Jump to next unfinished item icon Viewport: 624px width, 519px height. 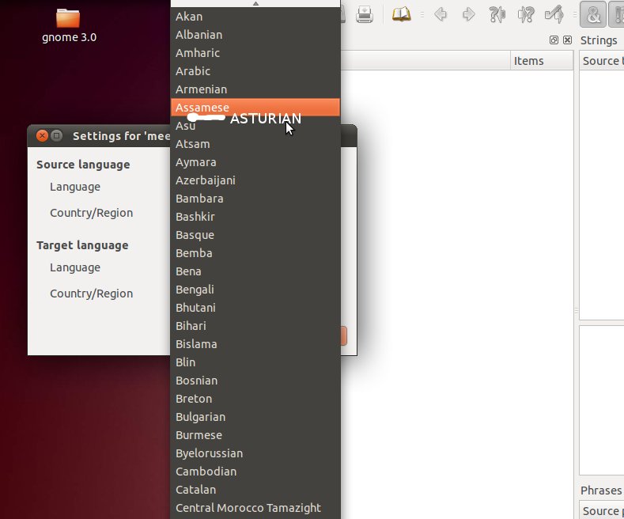pos(525,14)
